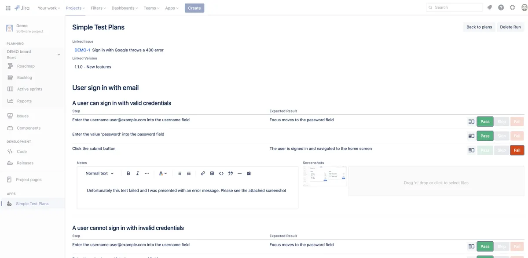Image resolution: width=528 pixels, height=258 pixels.
Task: Insert a numbered list in Notes
Action: pos(189,173)
